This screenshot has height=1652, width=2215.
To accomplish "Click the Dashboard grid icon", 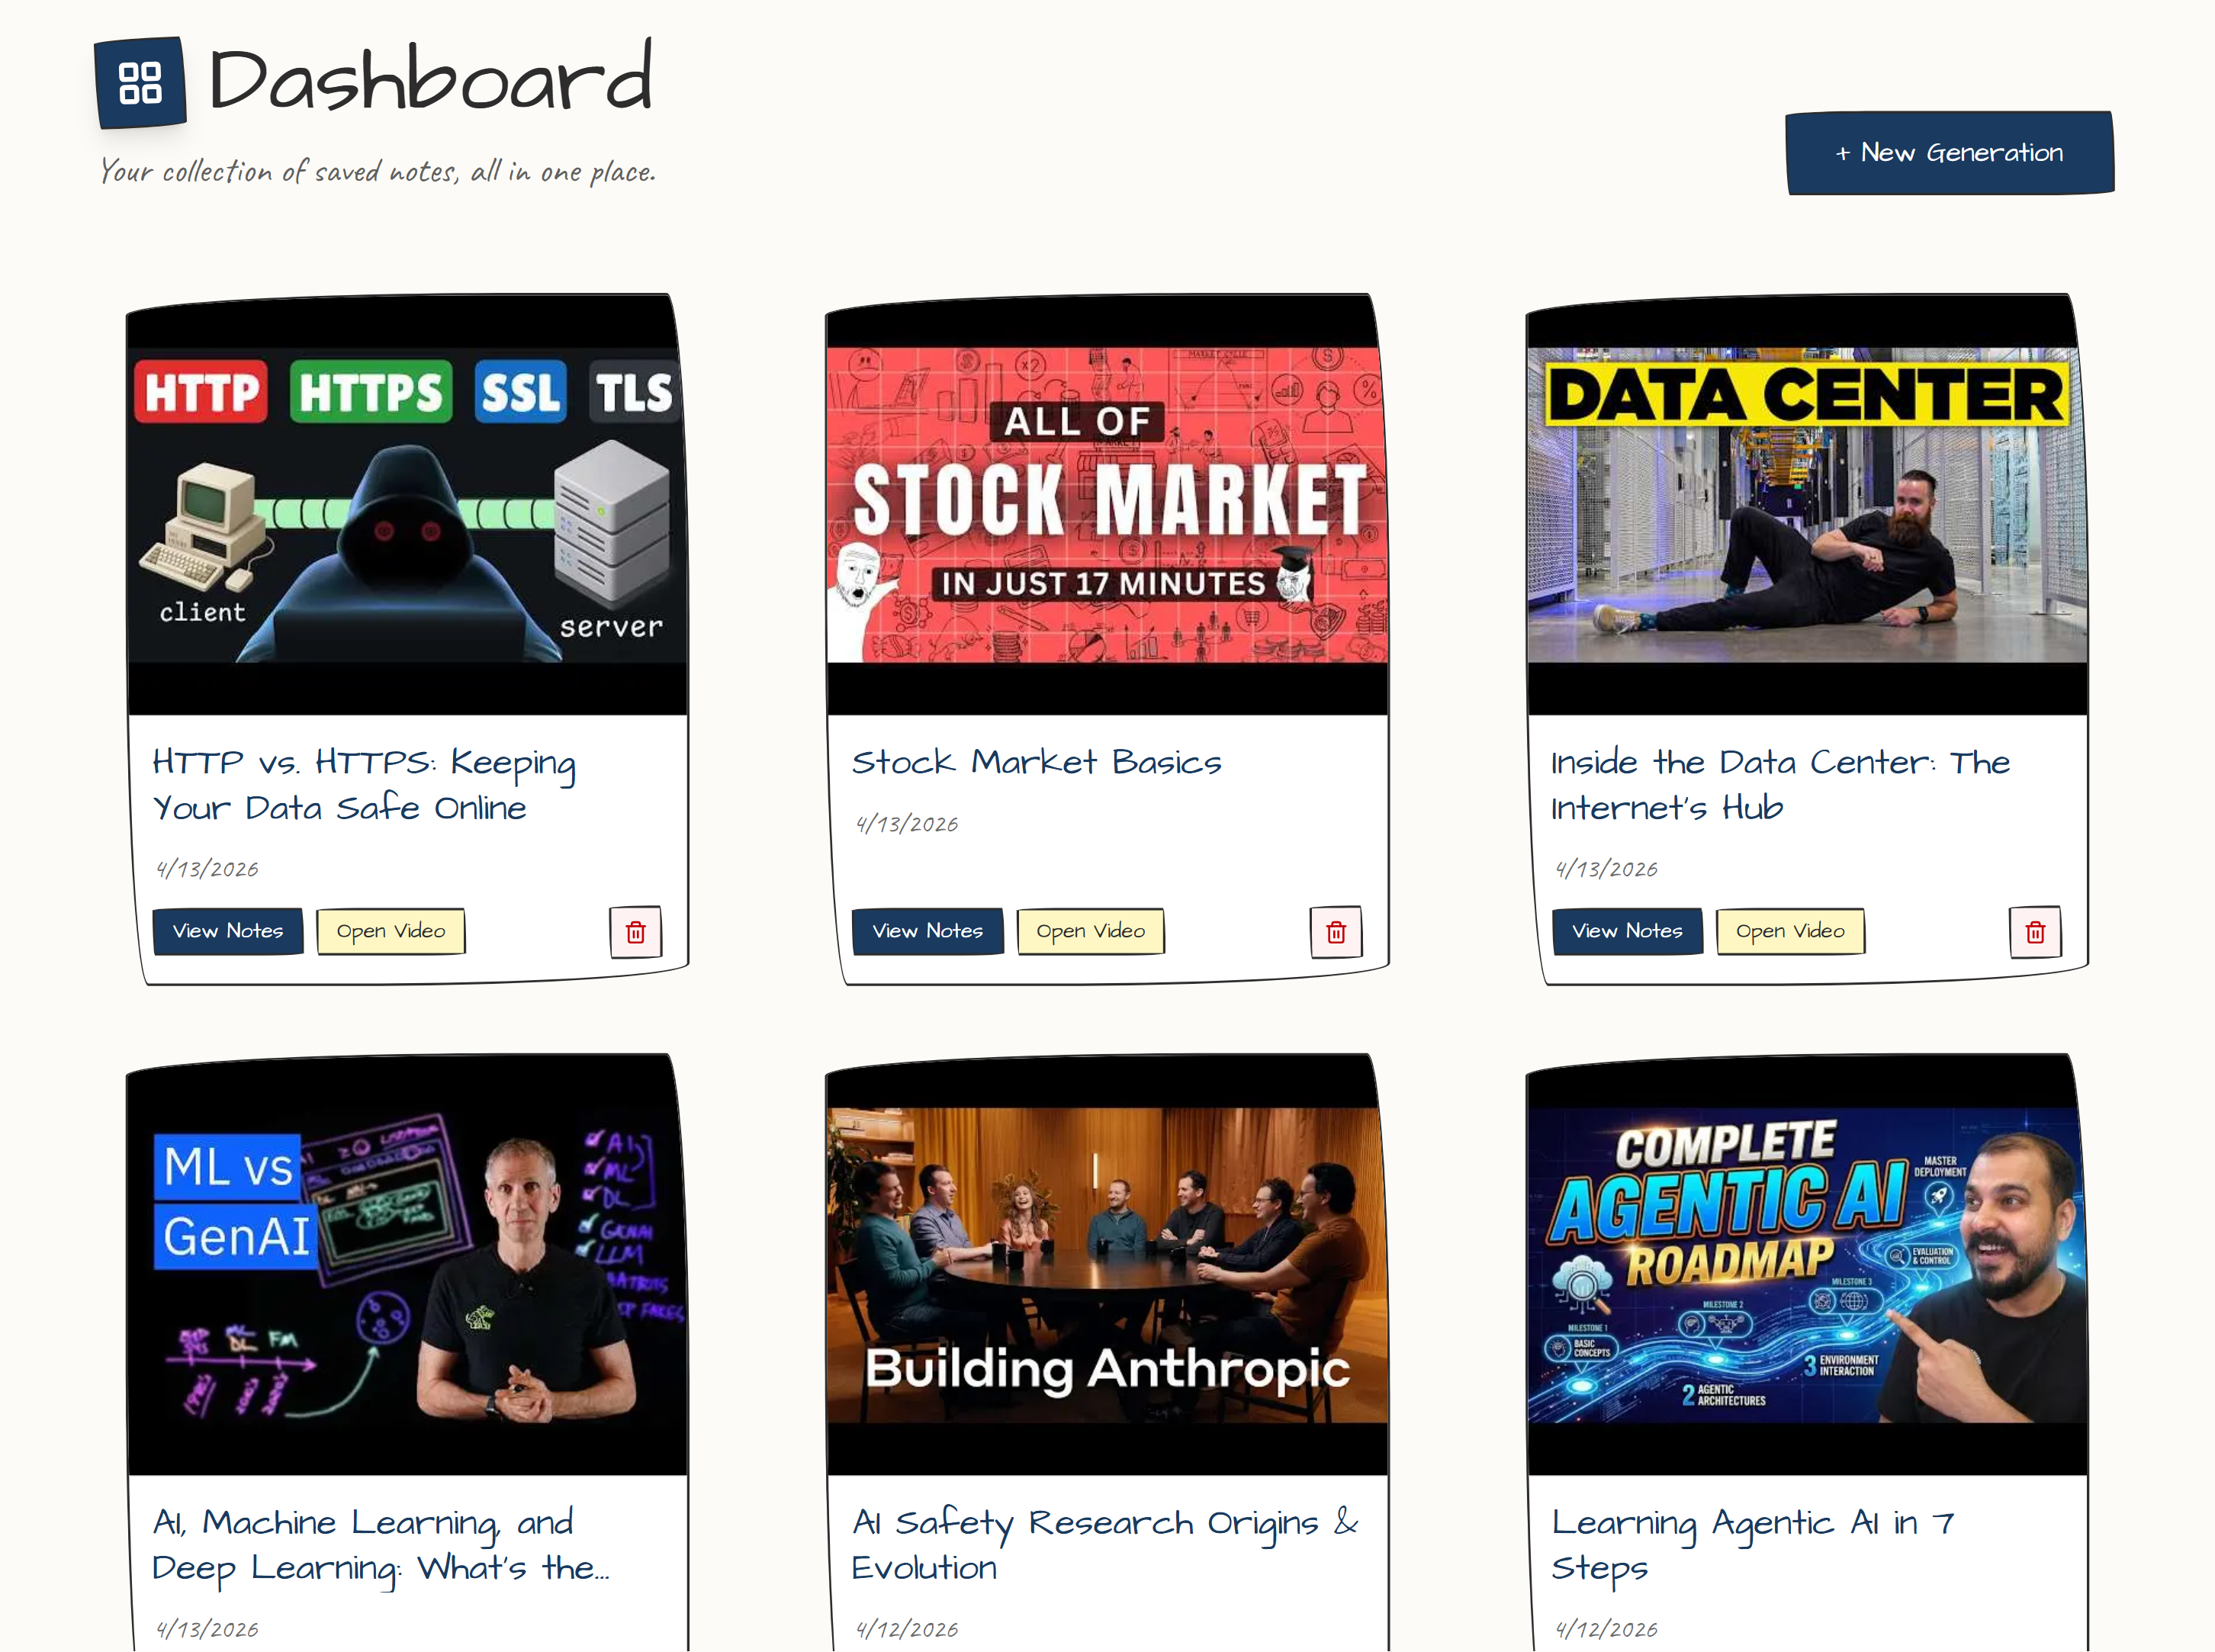I will pyautogui.click(x=140, y=82).
